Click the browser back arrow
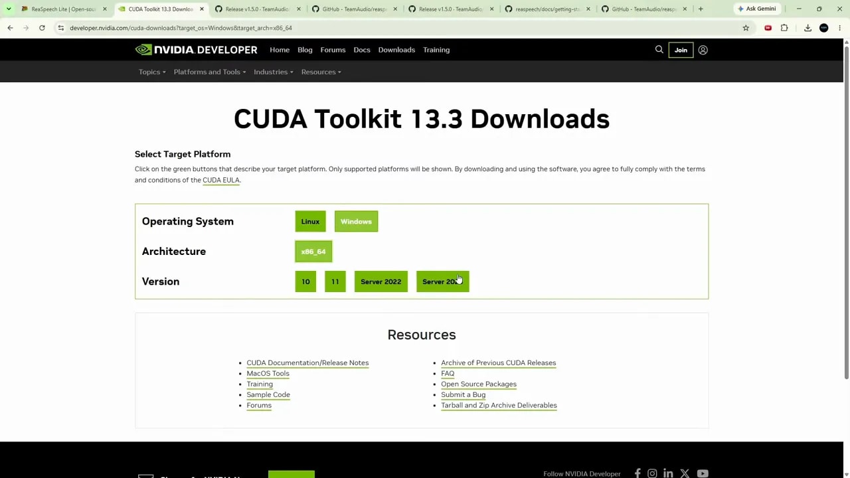Viewport: 850px width, 478px height. point(10,28)
